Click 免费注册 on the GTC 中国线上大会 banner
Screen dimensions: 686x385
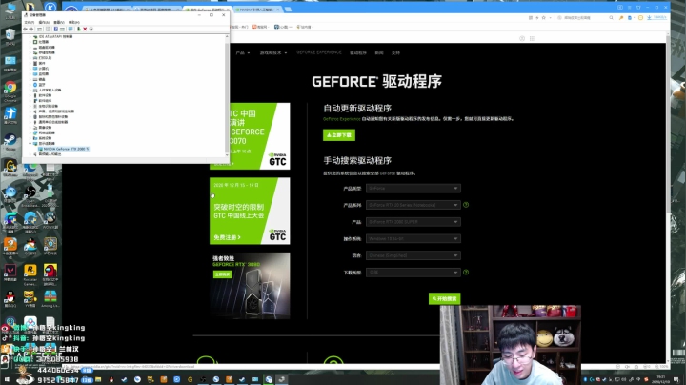click(227, 237)
